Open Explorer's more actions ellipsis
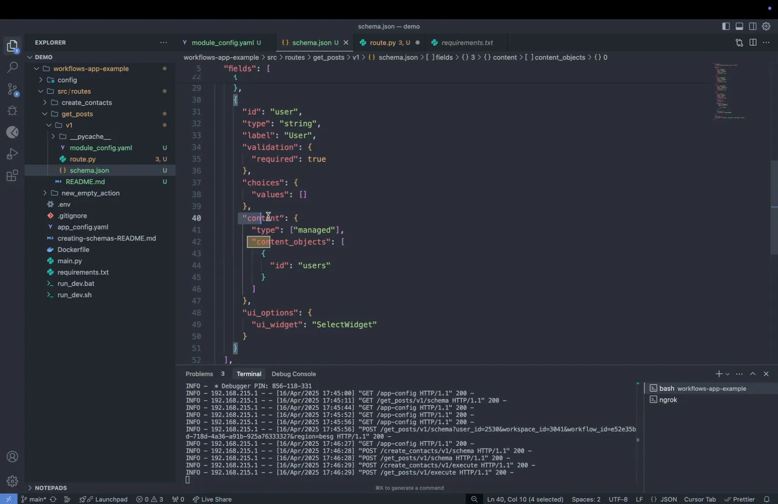This screenshot has width=778, height=504. [163, 43]
